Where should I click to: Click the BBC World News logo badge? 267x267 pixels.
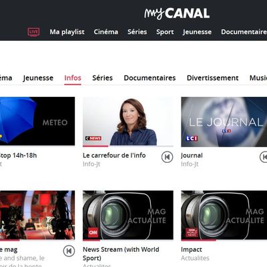pos(192,233)
